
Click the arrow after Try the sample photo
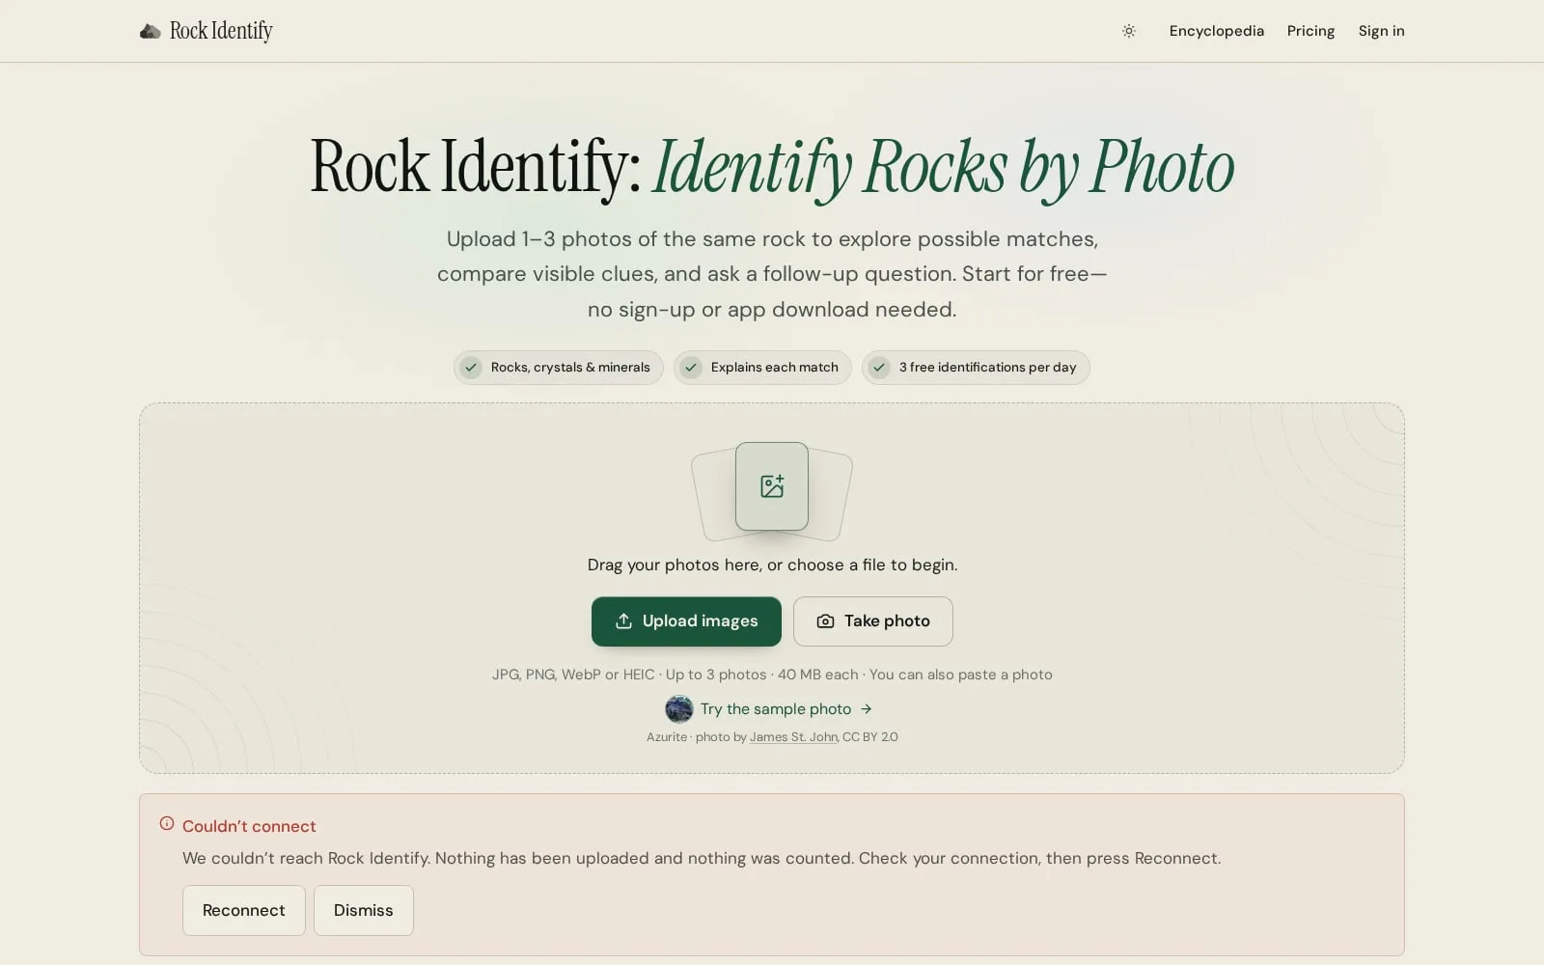click(x=867, y=709)
